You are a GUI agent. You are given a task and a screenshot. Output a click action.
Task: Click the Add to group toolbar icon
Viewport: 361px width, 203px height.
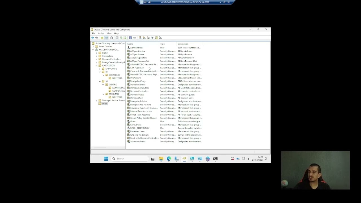[160, 38]
